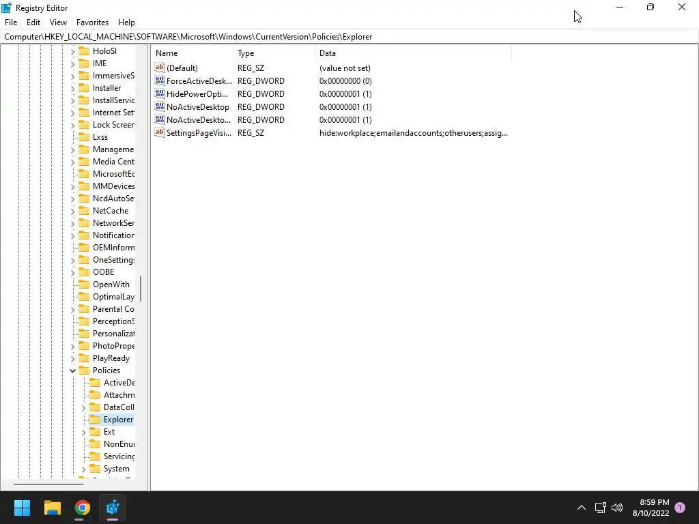The width and height of the screenshot is (699, 524).
Task: Collapse the Policies tree node
Action: tap(72, 370)
